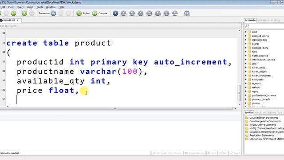The width and height of the screenshot is (284, 160).
Task: Expand the android_works schema
Action: pyautogui.click(x=246, y=36)
